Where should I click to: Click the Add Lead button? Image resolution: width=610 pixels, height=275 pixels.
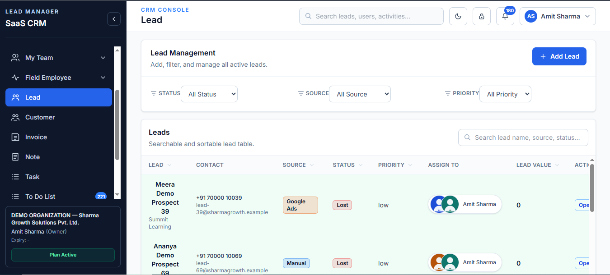tap(559, 56)
